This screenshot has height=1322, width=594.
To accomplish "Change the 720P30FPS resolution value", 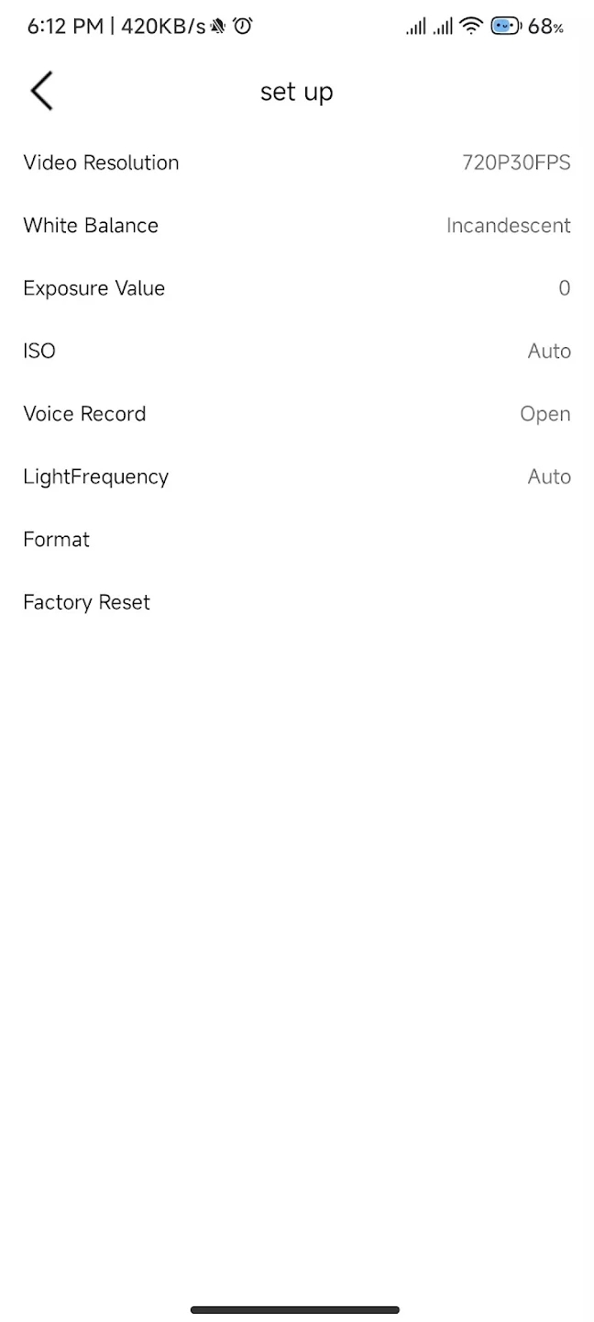I will (516, 162).
